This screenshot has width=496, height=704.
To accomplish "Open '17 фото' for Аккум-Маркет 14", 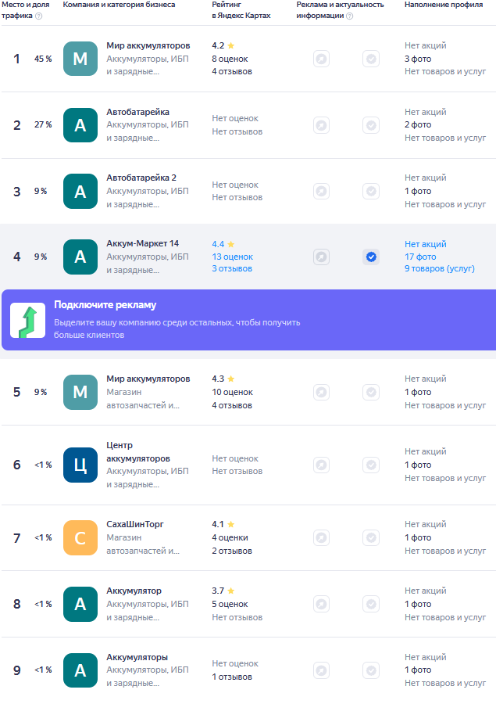I will (420, 257).
